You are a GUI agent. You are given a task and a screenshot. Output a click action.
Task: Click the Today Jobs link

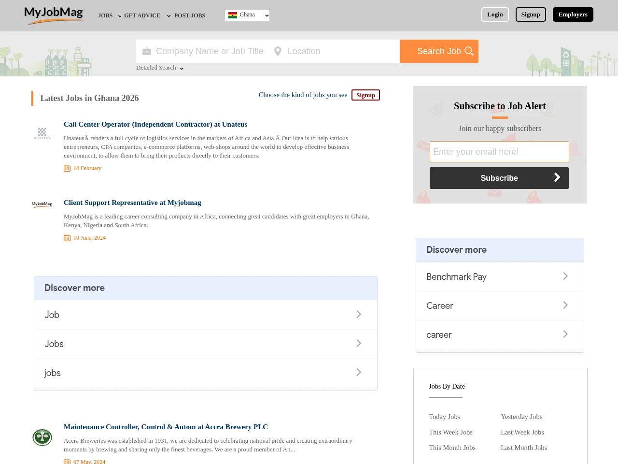pos(444,417)
